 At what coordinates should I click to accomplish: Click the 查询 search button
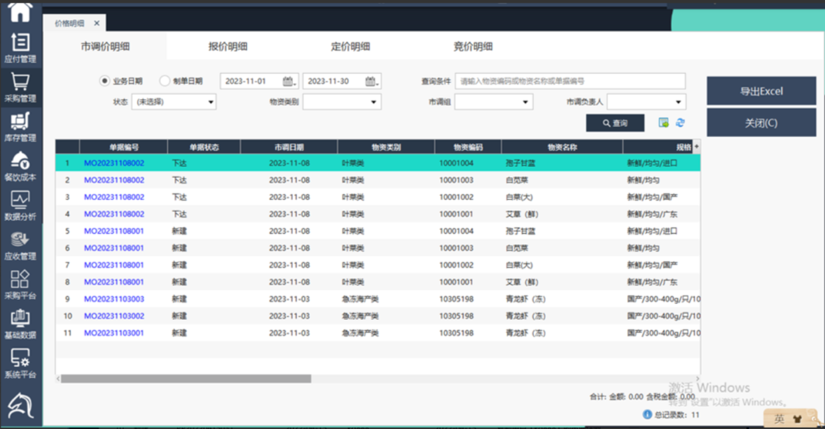click(x=615, y=123)
